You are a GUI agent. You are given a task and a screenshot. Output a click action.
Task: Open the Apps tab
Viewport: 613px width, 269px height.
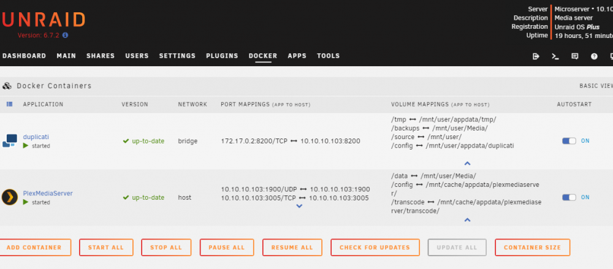[x=297, y=56]
